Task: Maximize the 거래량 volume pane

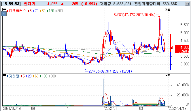Action: coord(166,75)
